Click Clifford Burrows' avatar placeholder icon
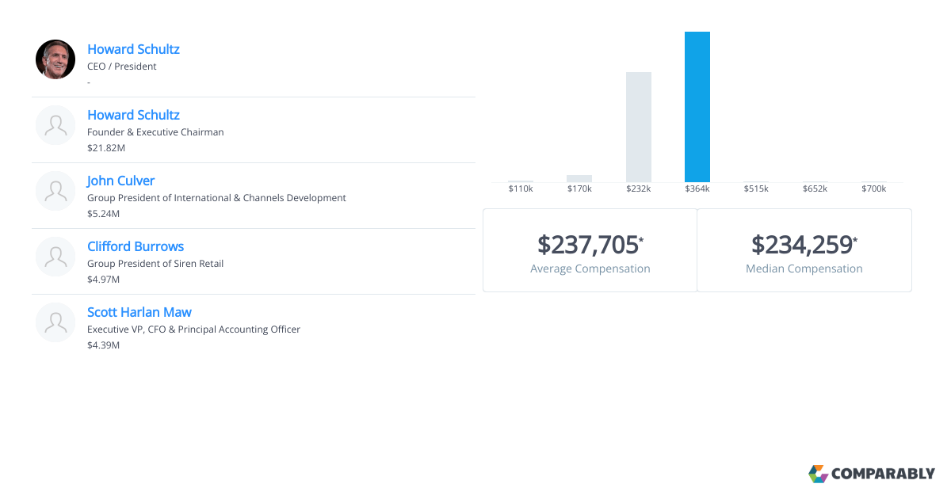Image resolution: width=951 pixels, height=499 pixels. coord(55,256)
